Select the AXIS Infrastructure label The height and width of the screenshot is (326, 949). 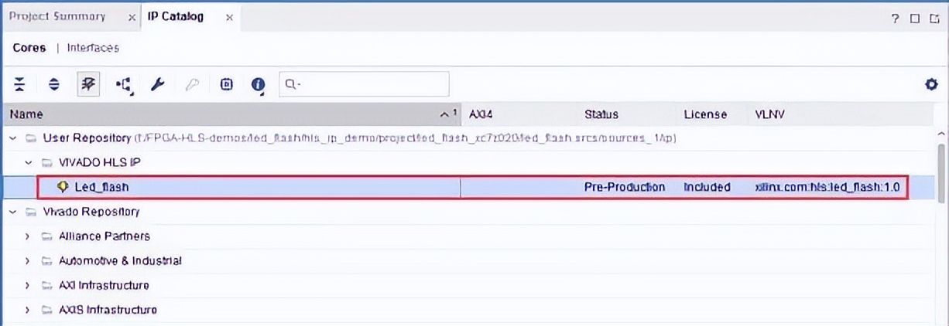108,310
